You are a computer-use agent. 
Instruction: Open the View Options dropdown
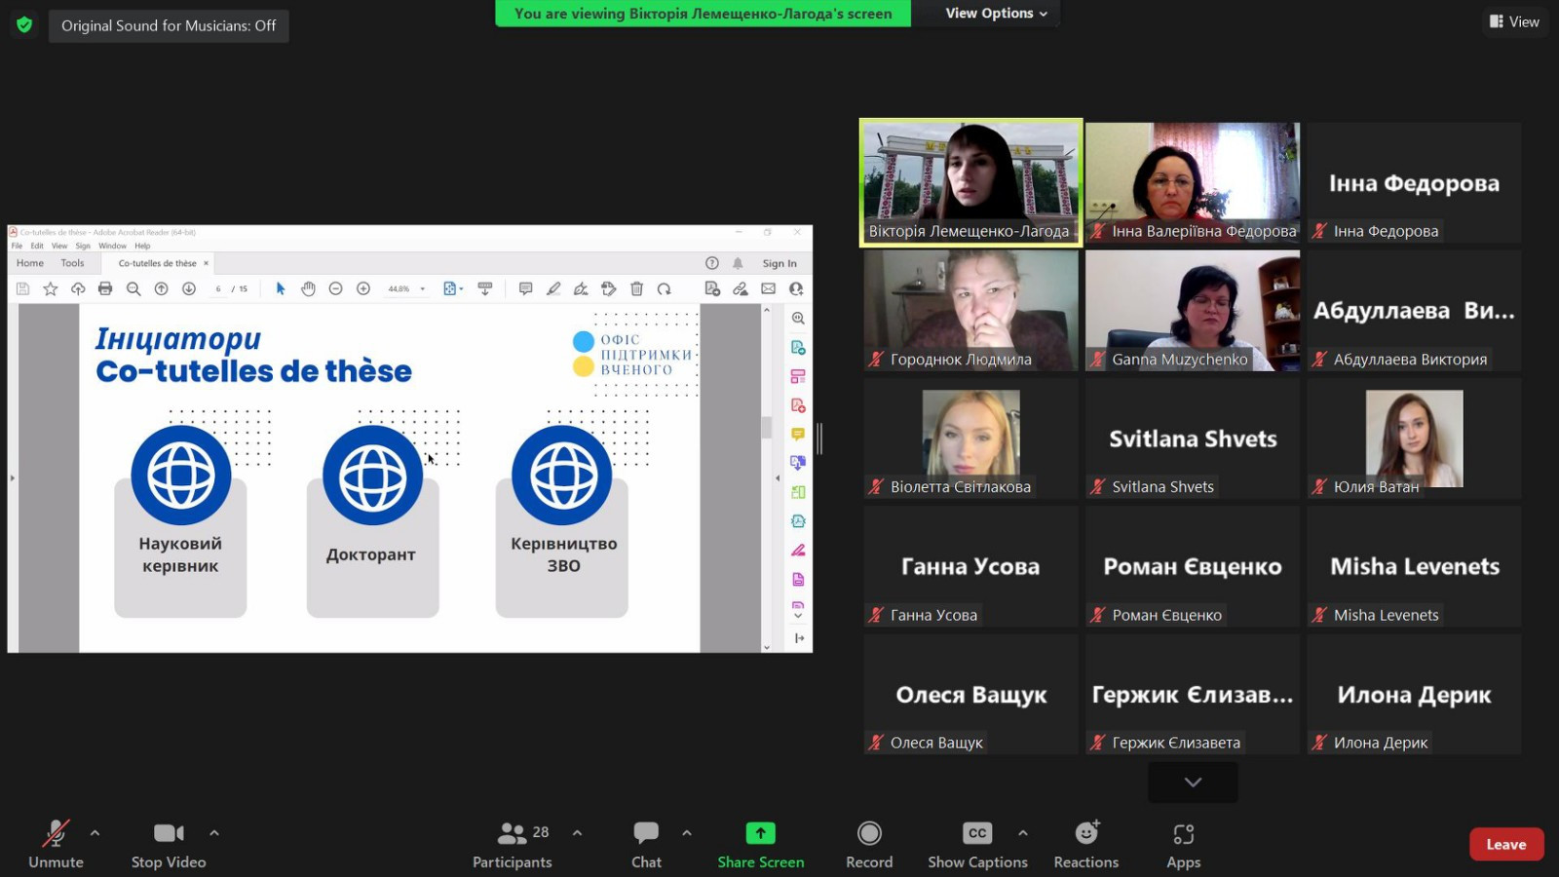click(996, 14)
